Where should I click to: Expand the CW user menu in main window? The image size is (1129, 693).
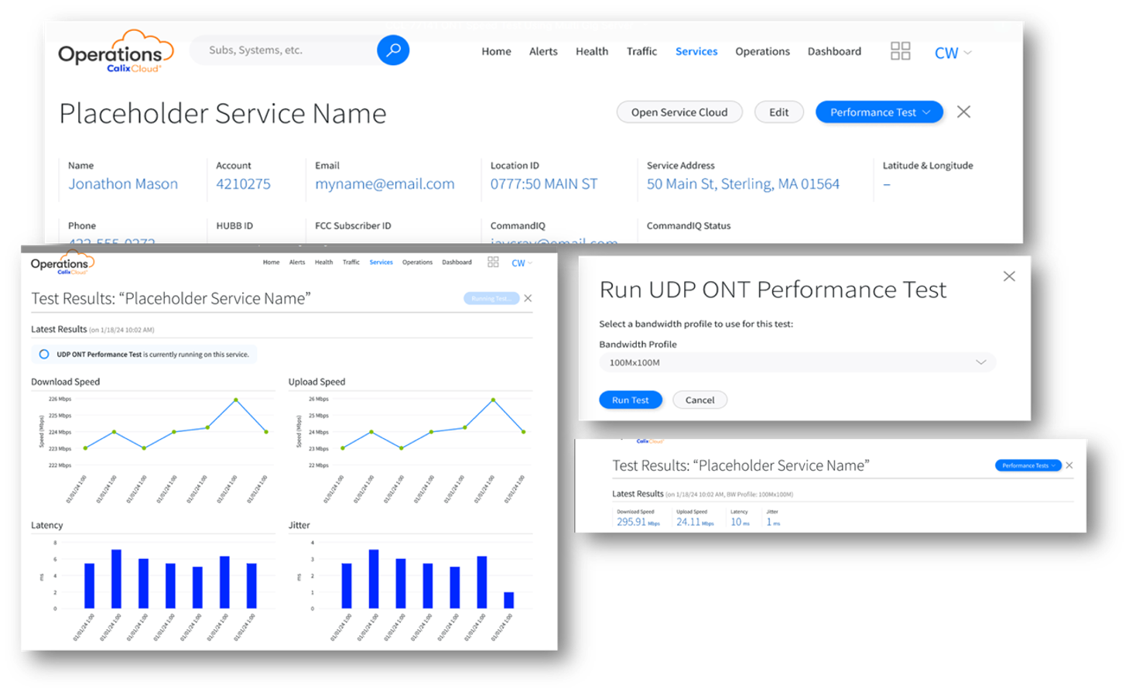953,53
